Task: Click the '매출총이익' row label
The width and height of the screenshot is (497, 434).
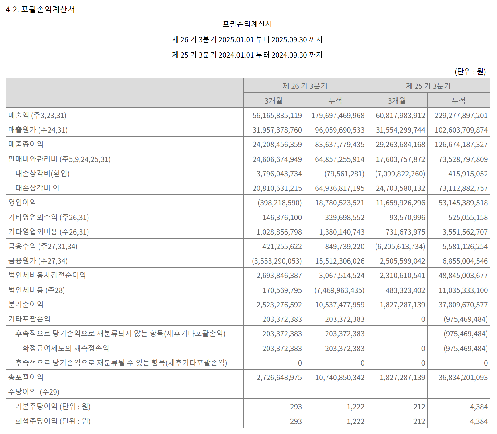Action: tap(26, 144)
